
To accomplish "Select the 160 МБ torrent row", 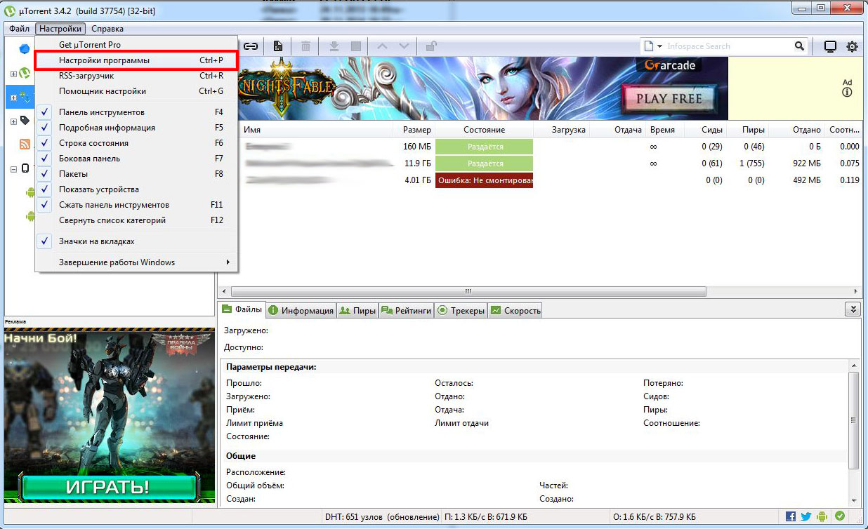I will (539, 147).
